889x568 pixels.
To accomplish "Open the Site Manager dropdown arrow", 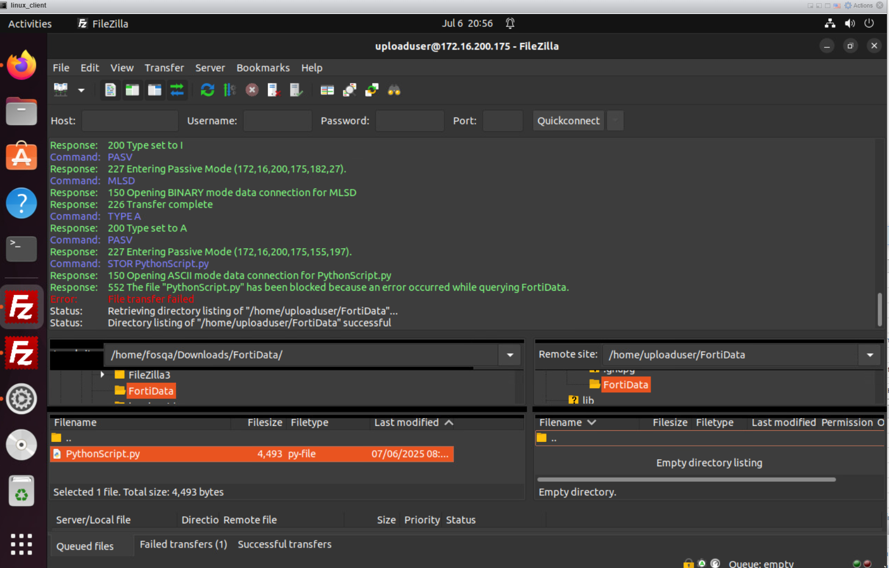I will (x=81, y=90).
